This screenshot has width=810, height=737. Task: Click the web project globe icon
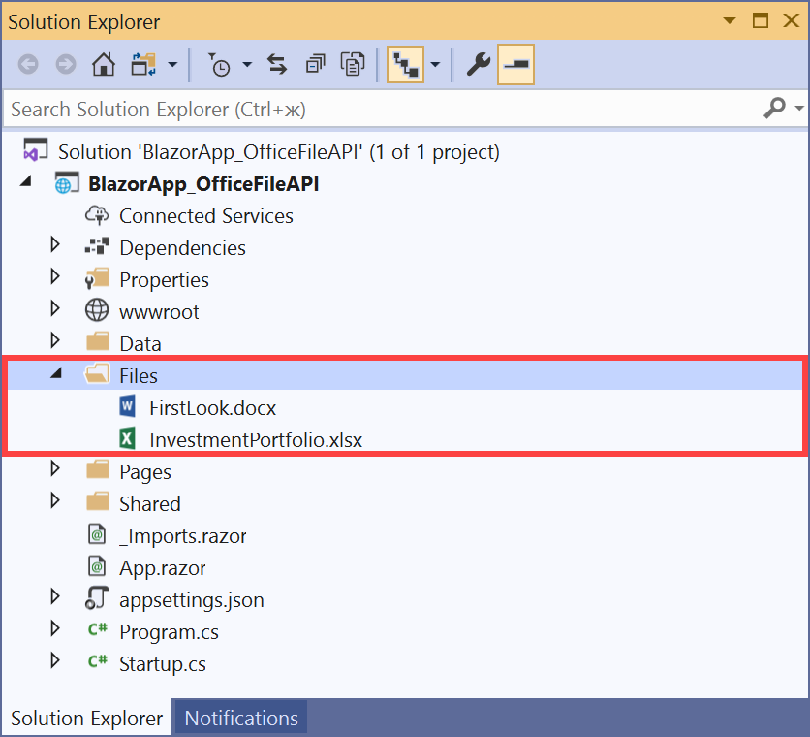[67, 182]
